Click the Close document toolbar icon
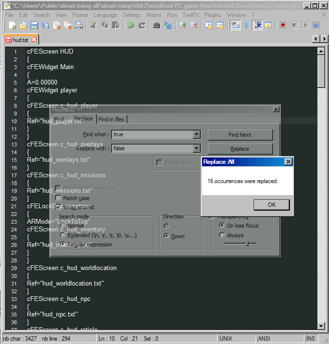Viewport: 329px width, 344px height. 56,25
